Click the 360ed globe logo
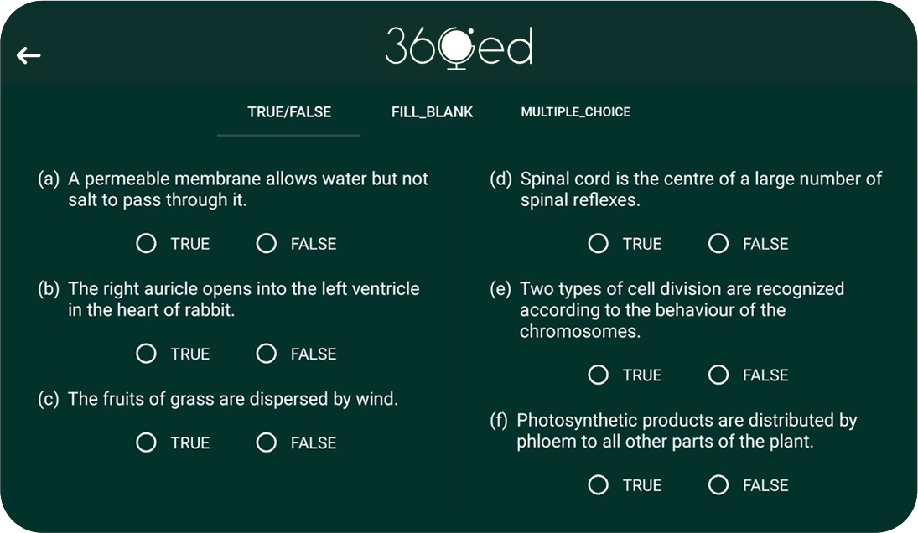 (x=459, y=48)
